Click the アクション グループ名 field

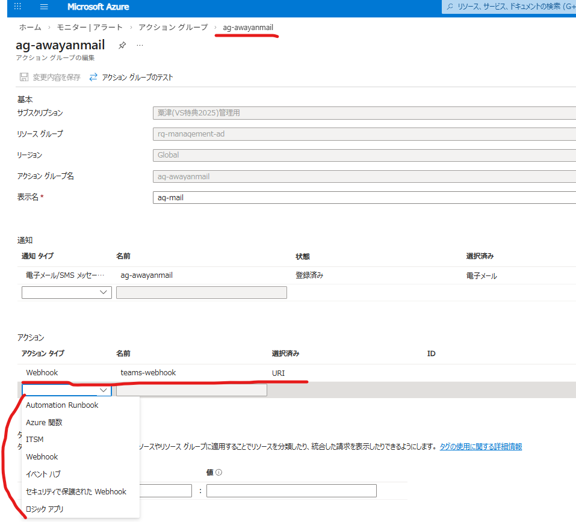[364, 176]
